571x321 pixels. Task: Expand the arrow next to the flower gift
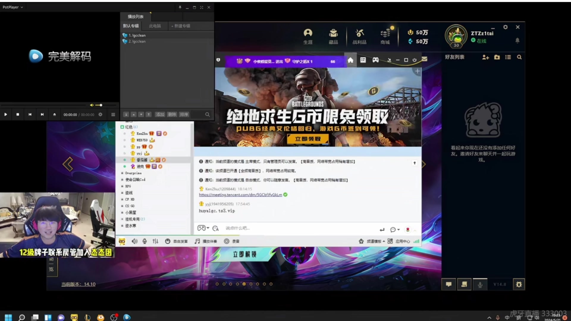(x=415, y=230)
